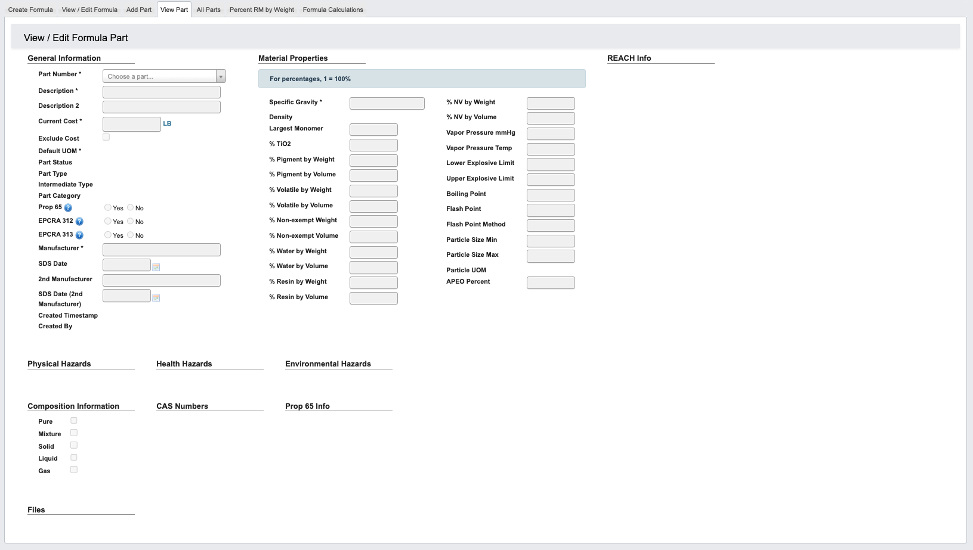Select No for Prop 65

pyautogui.click(x=130, y=207)
